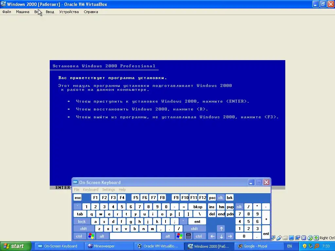Click the right arrow key on On-Screen Keyboard
Image resolution: width=335 pixels, height=251 pixels.
(x=230, y=236)
